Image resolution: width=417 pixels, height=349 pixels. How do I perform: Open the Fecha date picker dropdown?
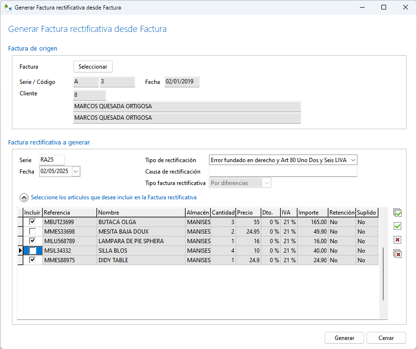(76, 171)
